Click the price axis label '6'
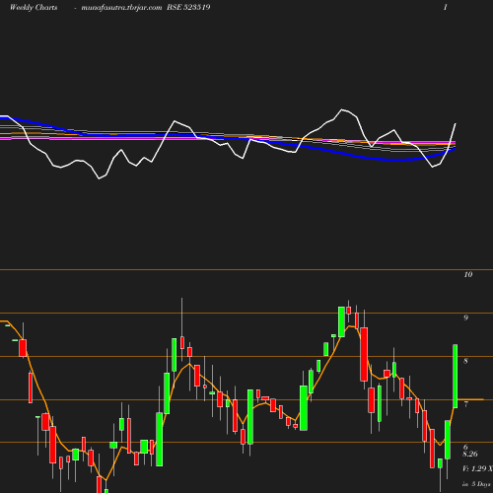493x493 pixels. pos(465,447)
